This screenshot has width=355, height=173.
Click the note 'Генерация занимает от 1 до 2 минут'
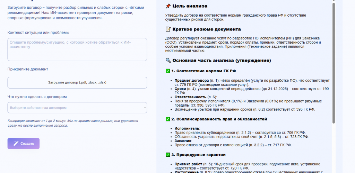[73, 123]
